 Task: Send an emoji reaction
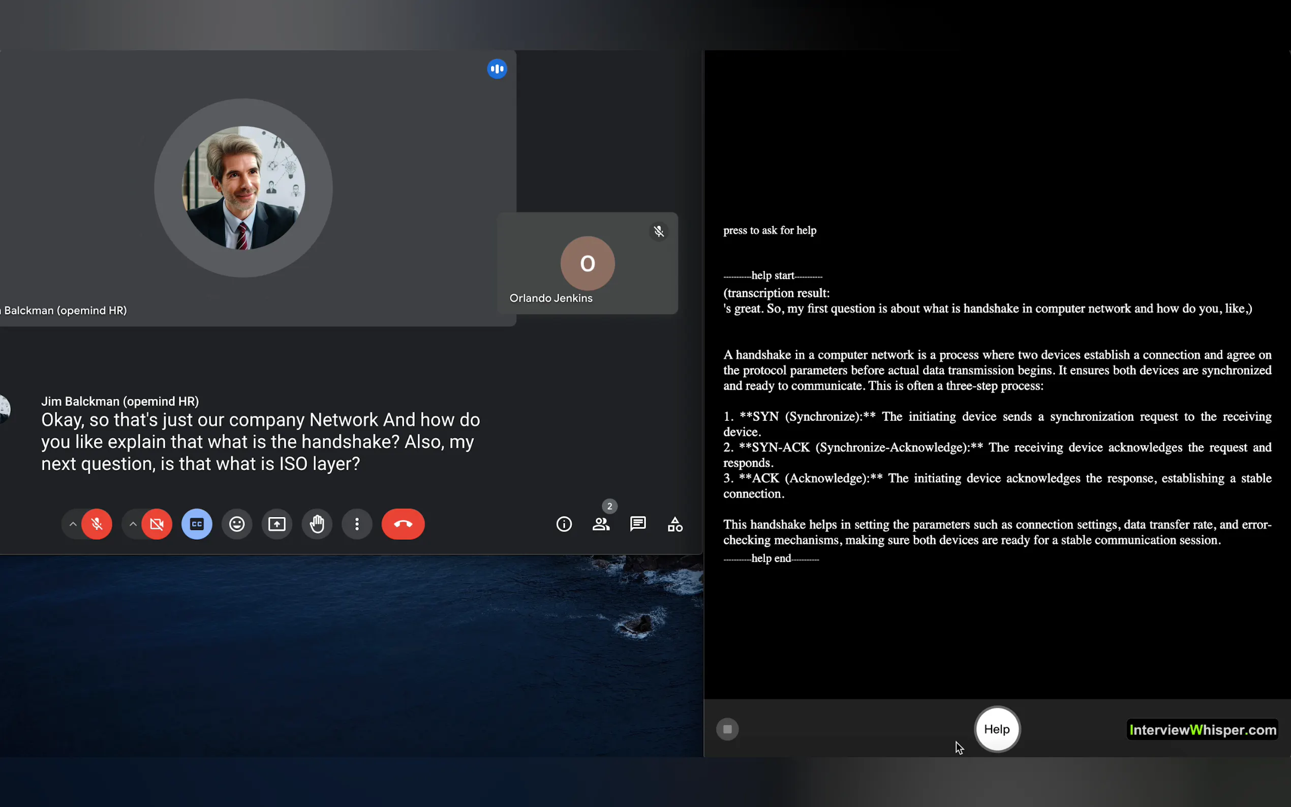pyautogui.click(x=237, y=524)
